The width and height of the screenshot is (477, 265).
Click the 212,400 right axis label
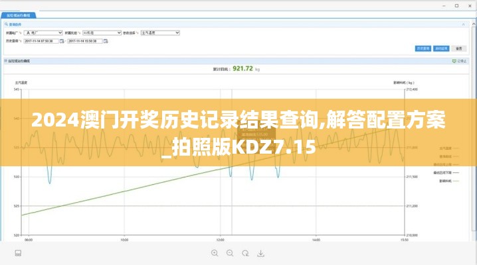coord(412,89)
